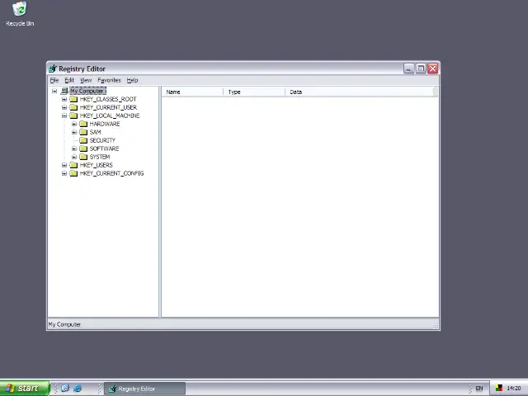The image size is (528, 396).
Task: Click the My Computer icon in tree
Action: click(x=64, y=91)
